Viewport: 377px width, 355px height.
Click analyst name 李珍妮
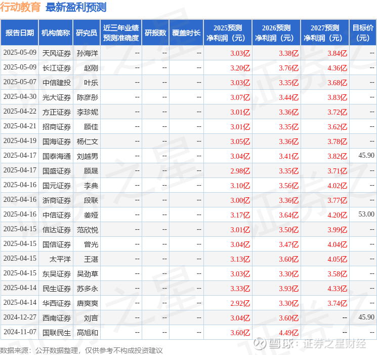87,112
